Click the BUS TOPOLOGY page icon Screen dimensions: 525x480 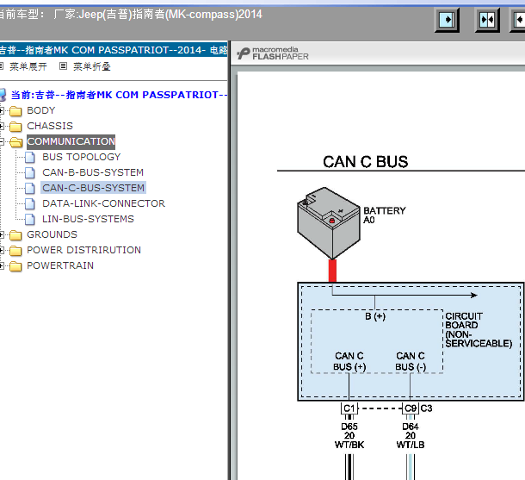pos(30,157)
